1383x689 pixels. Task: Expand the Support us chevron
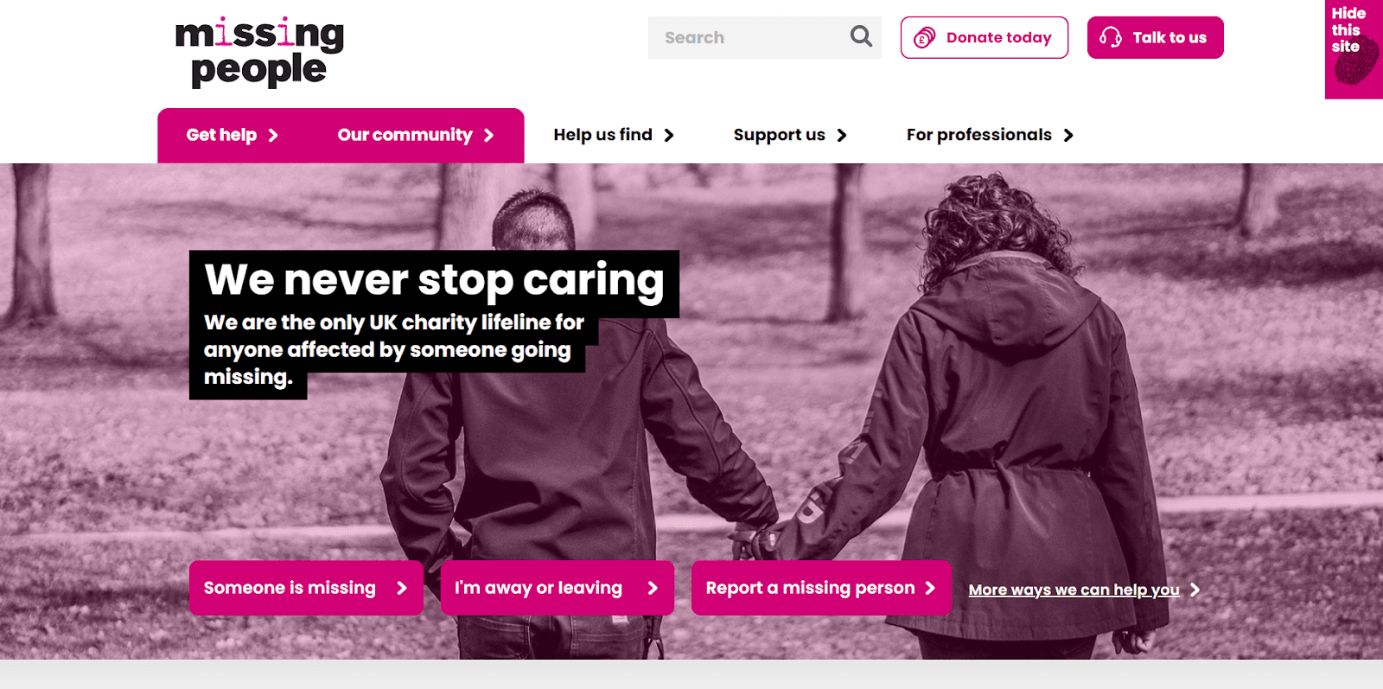(x=842, y=135)
